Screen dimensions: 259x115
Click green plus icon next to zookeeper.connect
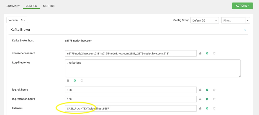[x=207, y=53]
